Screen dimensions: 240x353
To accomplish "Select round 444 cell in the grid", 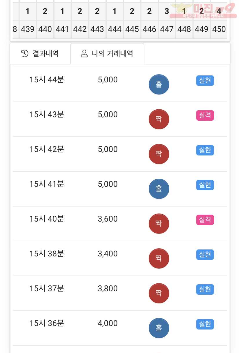I will click(x=115, y=29).
